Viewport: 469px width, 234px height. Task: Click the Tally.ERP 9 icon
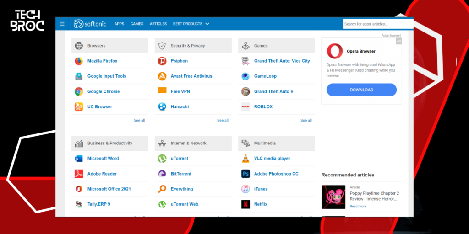click(x=79, y=204)
